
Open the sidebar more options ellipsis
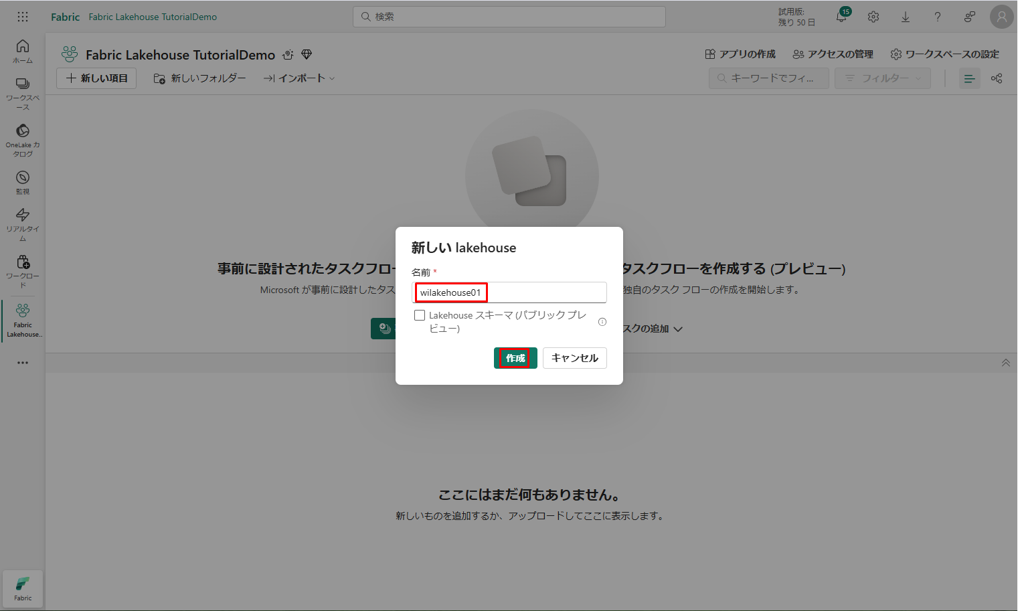23,363
